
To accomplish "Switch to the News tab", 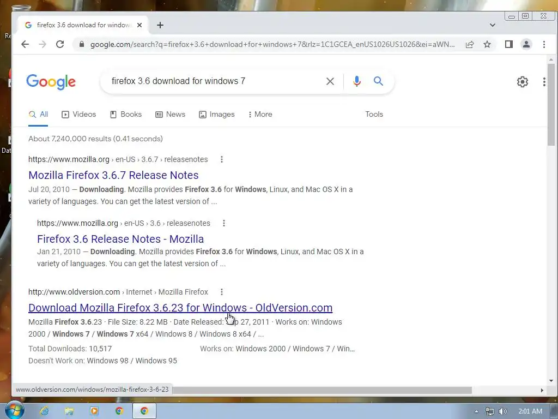I will coord(170,115).
